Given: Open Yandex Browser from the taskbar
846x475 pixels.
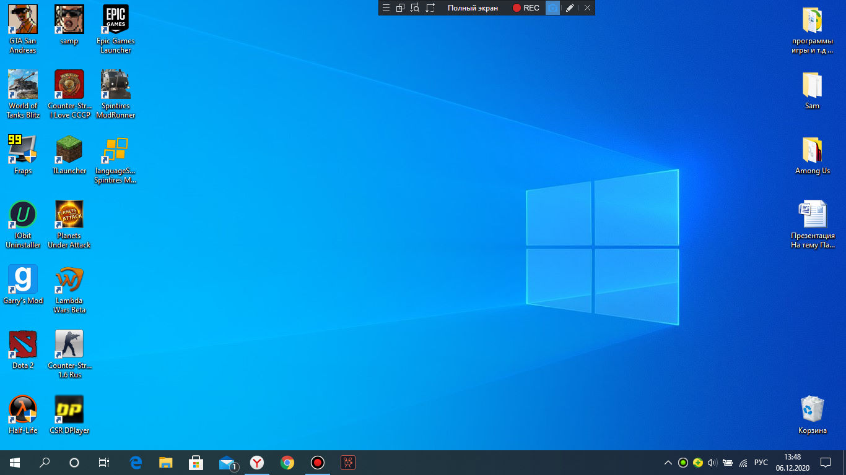Looking at the screenshot, I should 257,463.
